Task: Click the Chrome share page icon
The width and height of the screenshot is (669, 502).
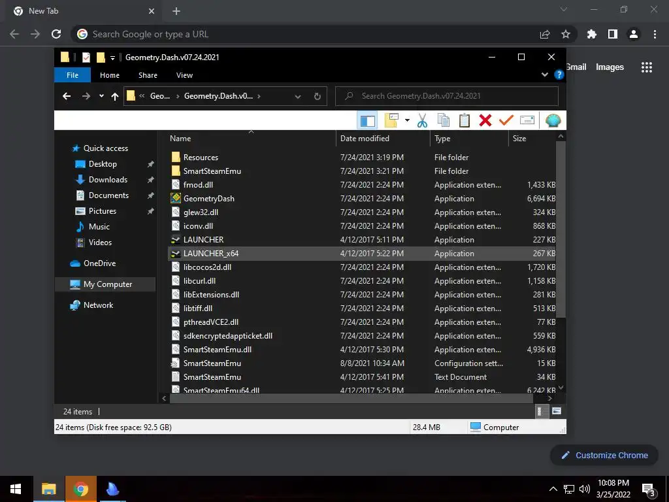Action: (x=545, y=34)
